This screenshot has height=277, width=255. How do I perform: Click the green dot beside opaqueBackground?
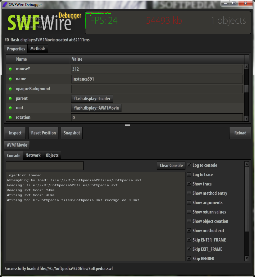10,89
